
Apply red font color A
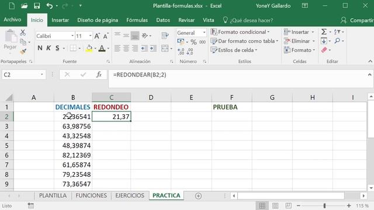pos(102,48)
